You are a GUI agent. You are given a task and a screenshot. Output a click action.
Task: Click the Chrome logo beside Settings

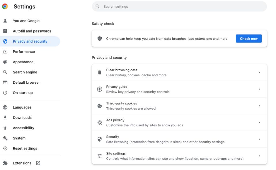[5, 7]
